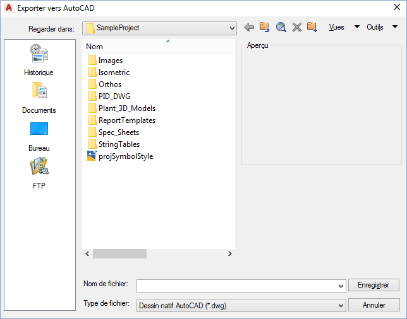
Task: Select the Plant_3D_Models folder
Action: click(x=122, y=108)
